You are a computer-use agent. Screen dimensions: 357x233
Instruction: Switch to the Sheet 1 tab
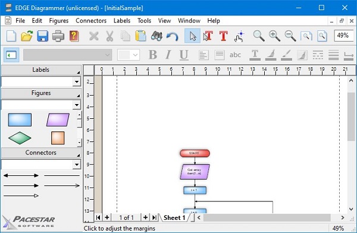[x=174, y=218]
